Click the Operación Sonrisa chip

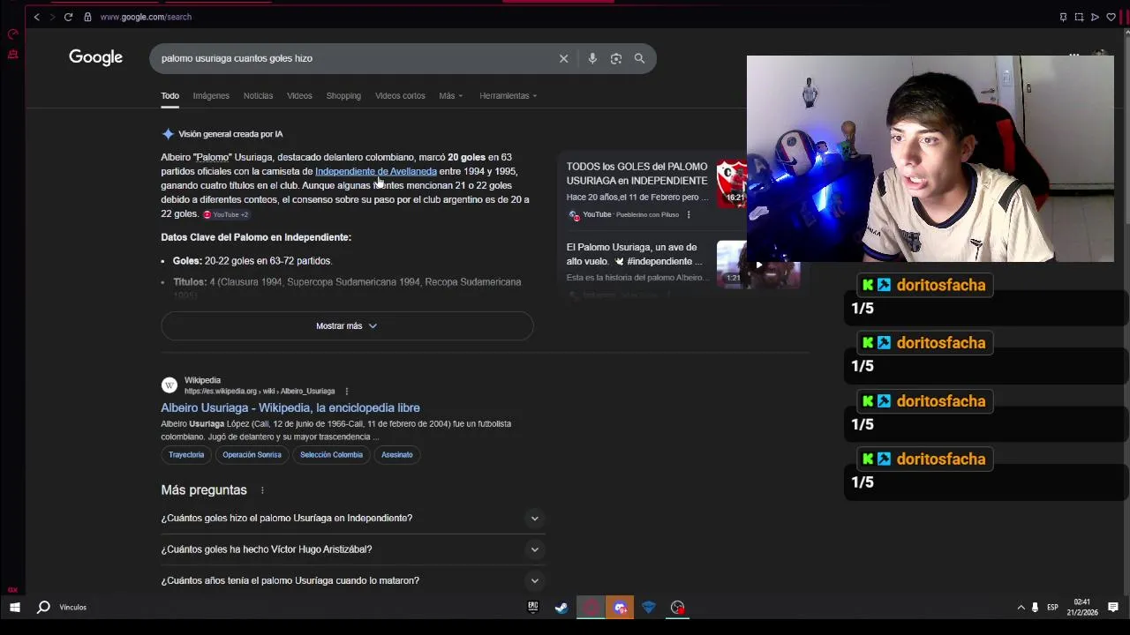252,454
